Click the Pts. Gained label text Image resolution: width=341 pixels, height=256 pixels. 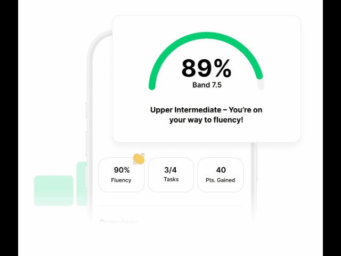220,180
